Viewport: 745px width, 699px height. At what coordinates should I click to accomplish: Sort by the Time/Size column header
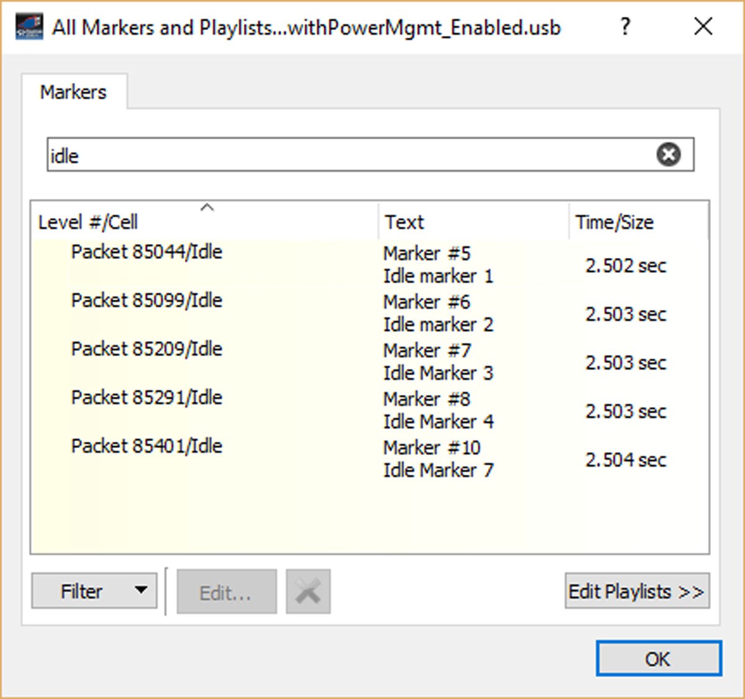coord(638,222)
